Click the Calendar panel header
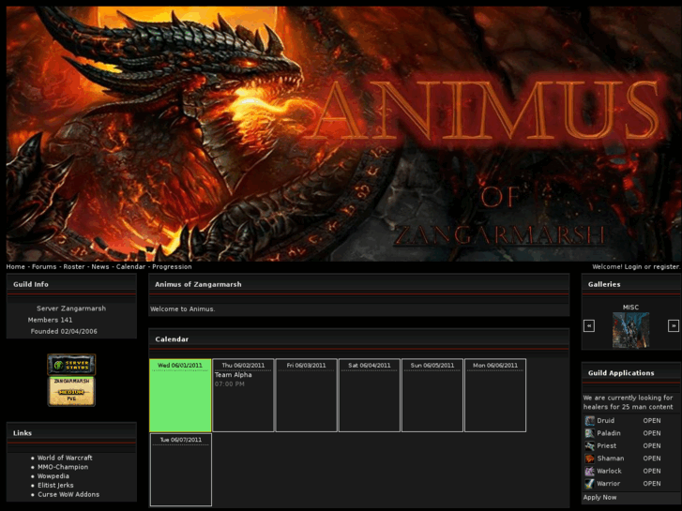The width and height of the screenshot is (682, 511). click(x=359, y=339)
